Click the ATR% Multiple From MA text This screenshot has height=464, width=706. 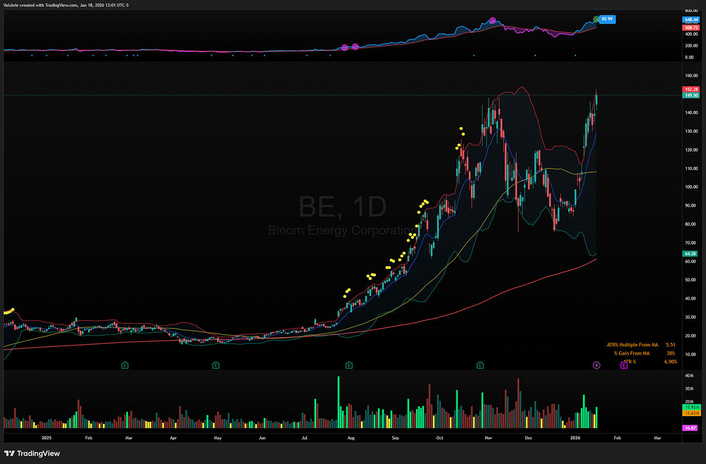tap(632, 345)
